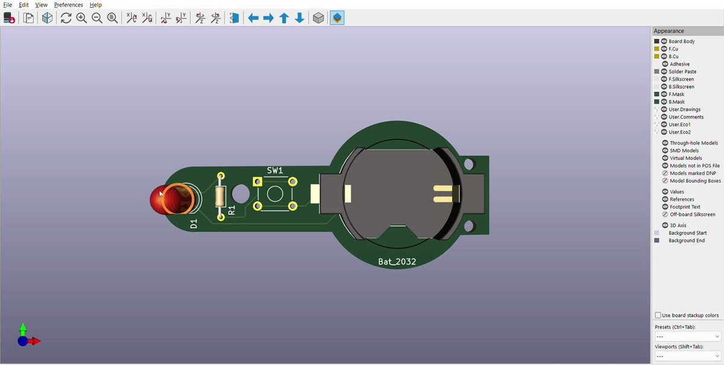Hide the B.Mask layer eye

(x=664, y=102)
